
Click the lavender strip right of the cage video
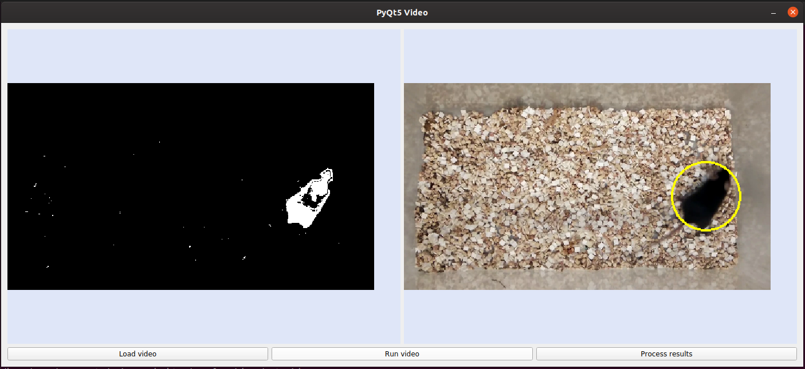tap(783, 186)
